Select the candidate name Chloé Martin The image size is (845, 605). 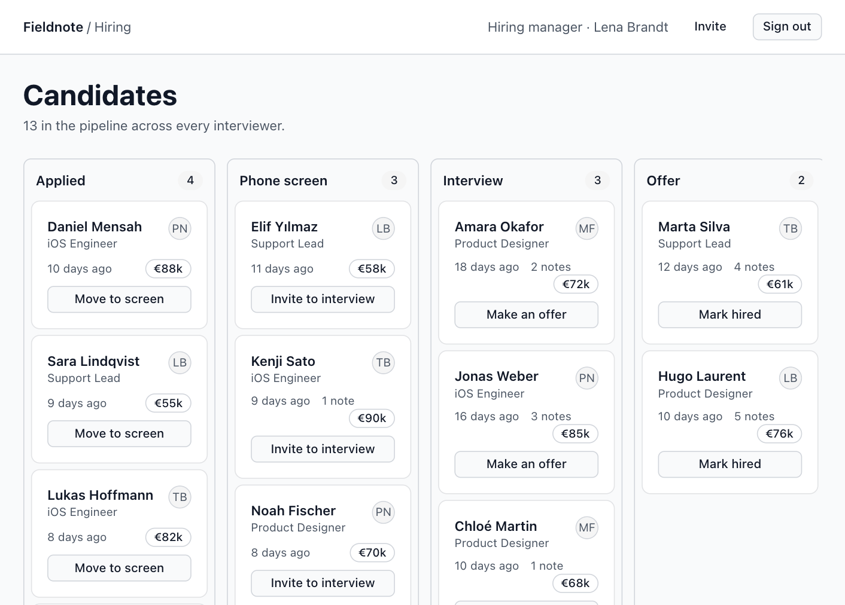pyautogui.click(x=496, y=526)
